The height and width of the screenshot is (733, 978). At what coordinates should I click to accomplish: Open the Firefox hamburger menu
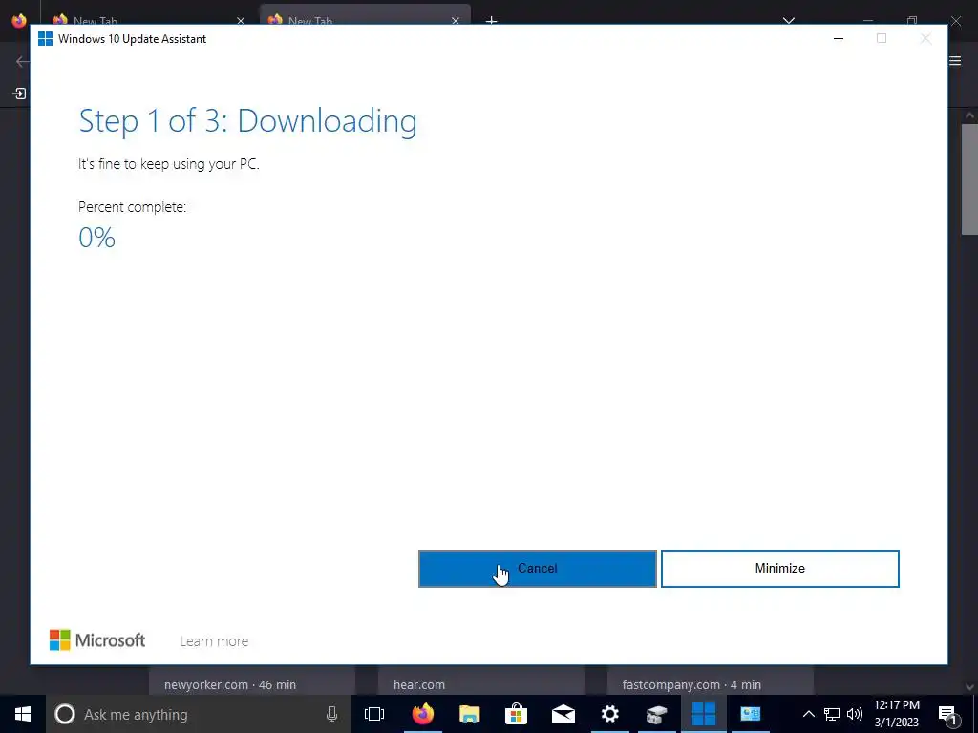pyautogui.click(x=955, y=60)
